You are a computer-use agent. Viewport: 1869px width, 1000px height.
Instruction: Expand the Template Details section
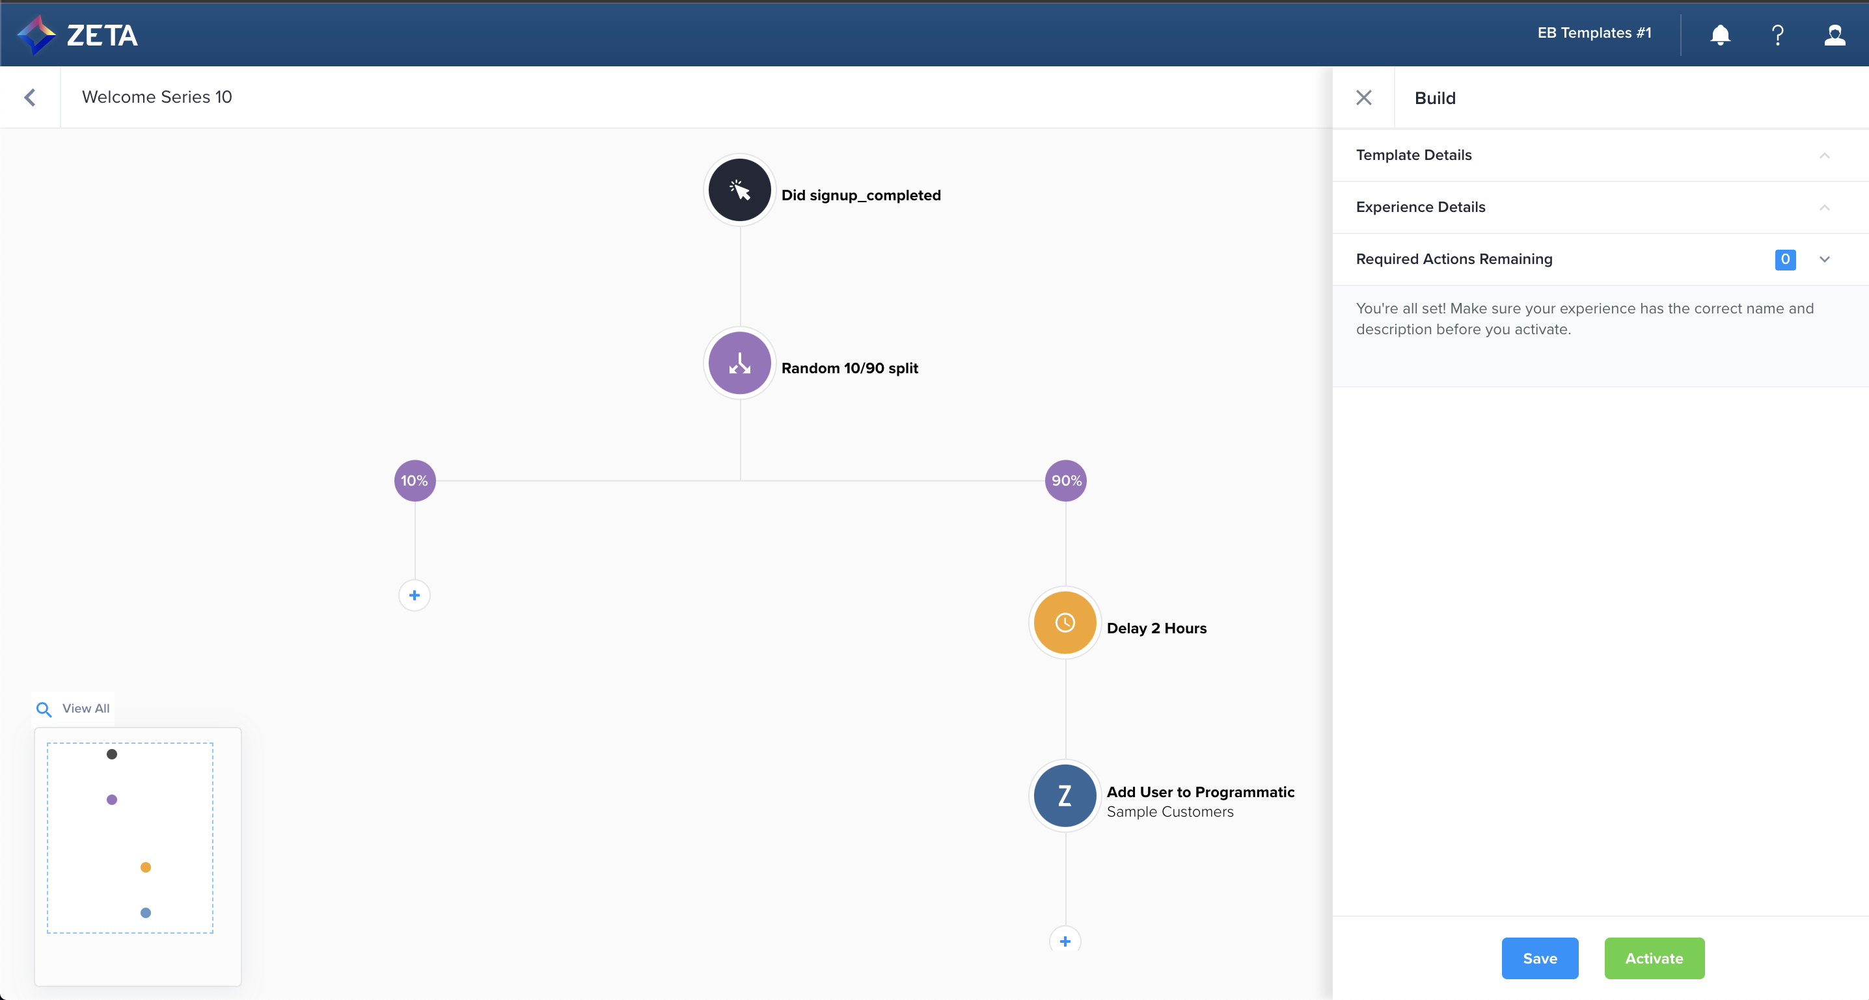pos(1824,155)
